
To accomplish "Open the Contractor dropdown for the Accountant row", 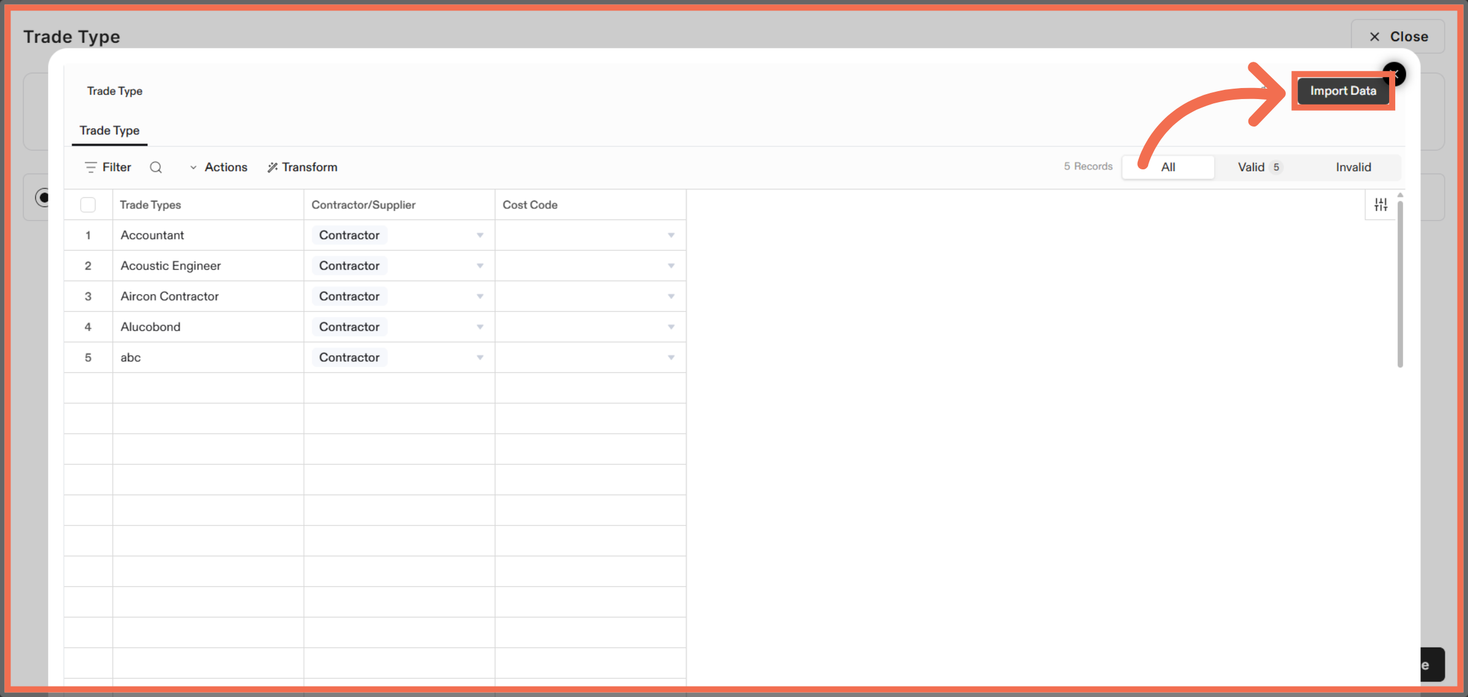I will coord(480,235).
